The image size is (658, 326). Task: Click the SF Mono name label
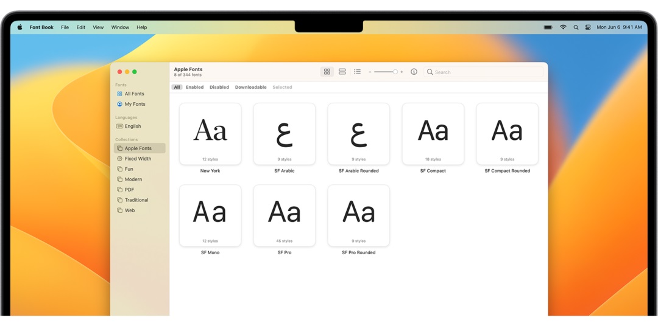[x=210, y=252]
